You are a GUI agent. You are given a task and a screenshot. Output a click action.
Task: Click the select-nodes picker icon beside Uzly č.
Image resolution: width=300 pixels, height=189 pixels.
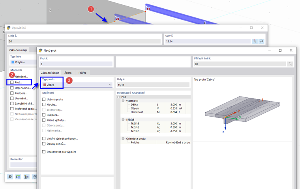[255, 41]
